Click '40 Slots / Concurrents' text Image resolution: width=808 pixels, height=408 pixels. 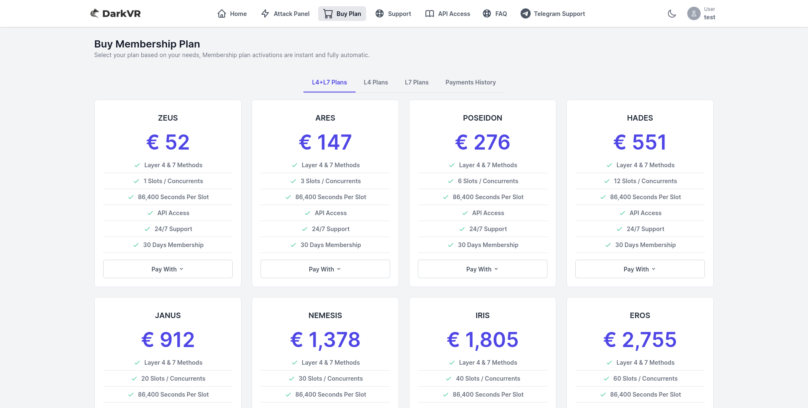pos(488,379)
